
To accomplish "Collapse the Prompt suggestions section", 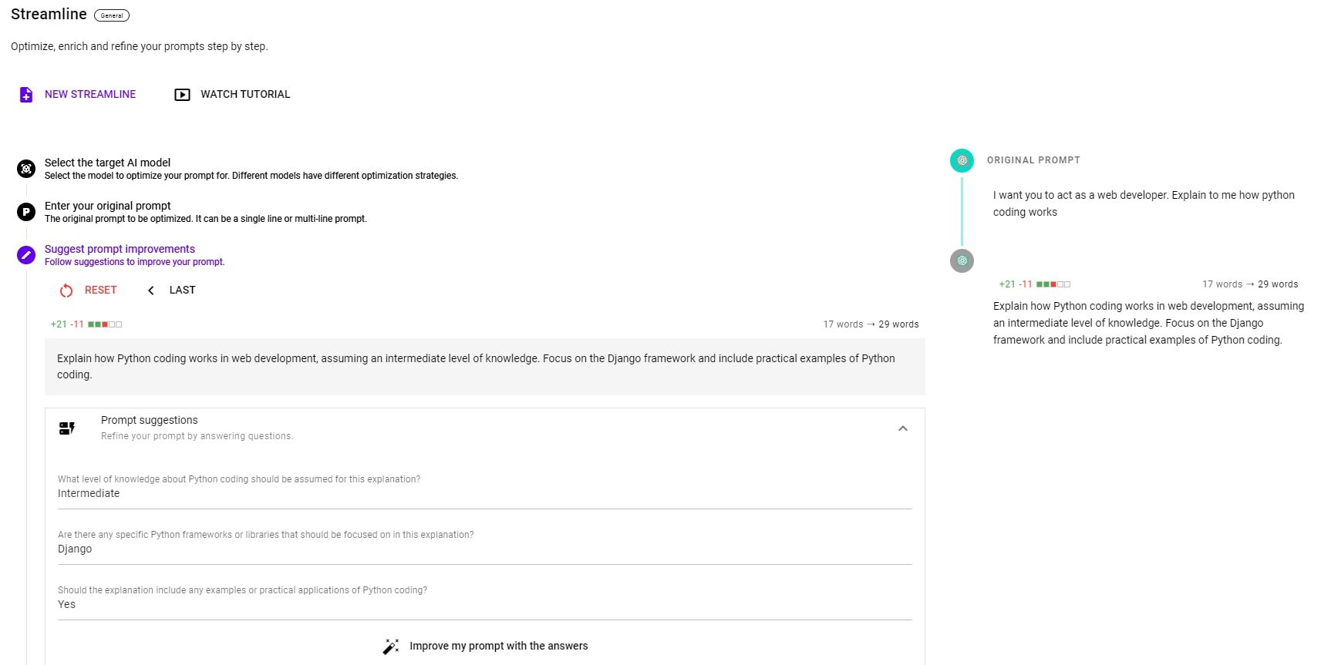I will coord(902,428).
